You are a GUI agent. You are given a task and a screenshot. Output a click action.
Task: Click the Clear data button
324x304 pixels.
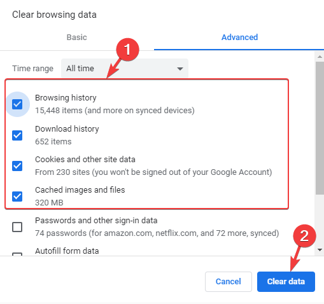[x=286, y=282]
